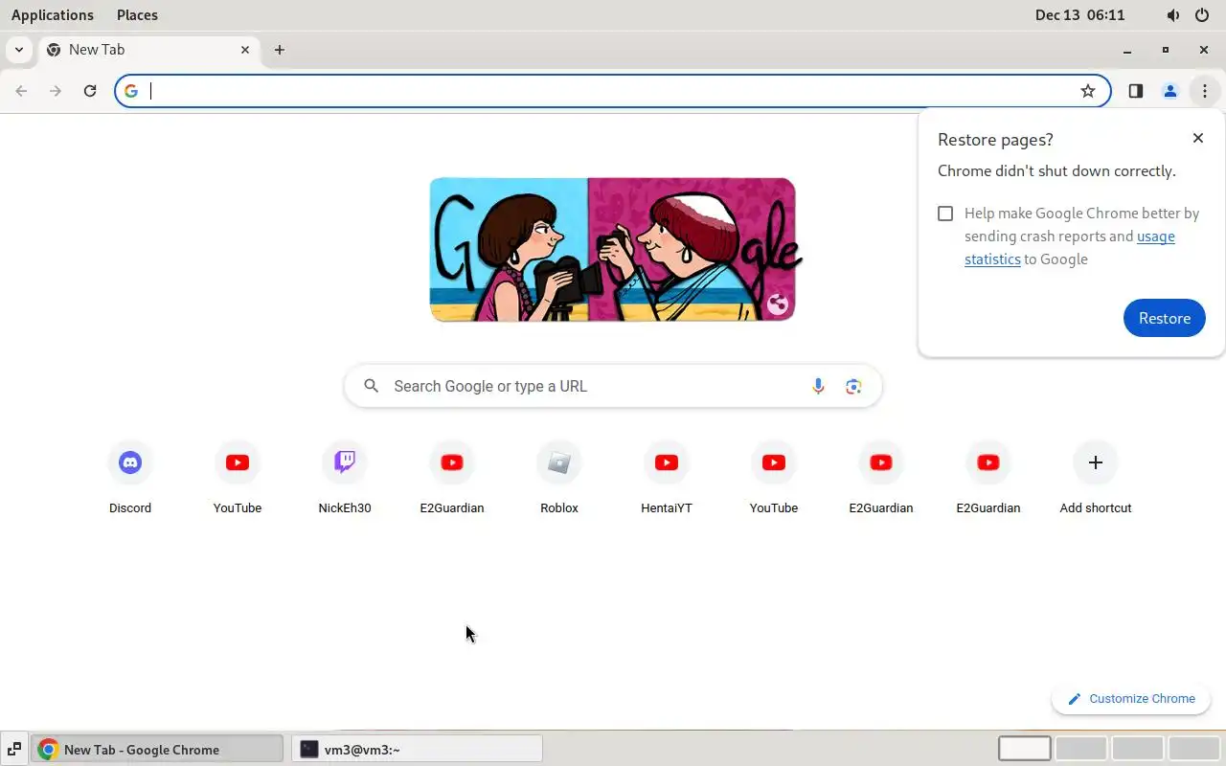This screenshot has width=1226, height=766.
Task: Click the show desktop icon in taskbar
Action: click(x=14, y=749)
